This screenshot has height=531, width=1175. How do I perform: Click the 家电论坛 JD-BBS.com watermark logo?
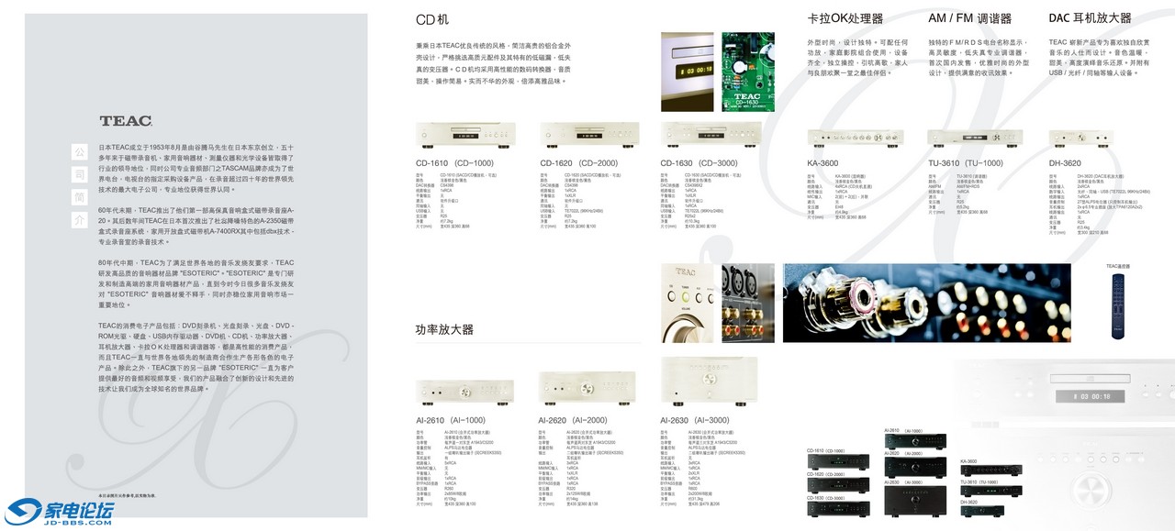click(x=61, y=510)
